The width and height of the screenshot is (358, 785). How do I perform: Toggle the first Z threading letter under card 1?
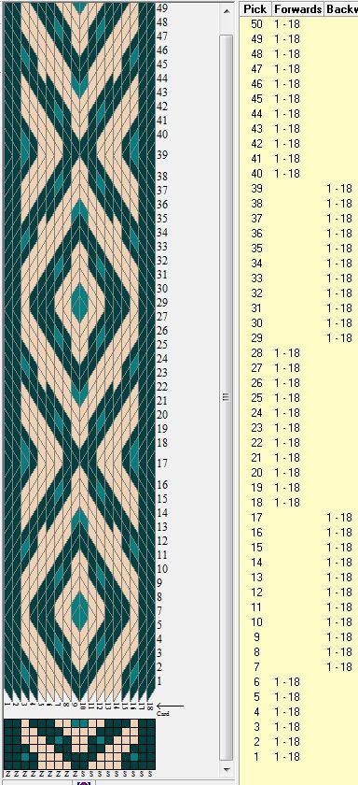7,774
